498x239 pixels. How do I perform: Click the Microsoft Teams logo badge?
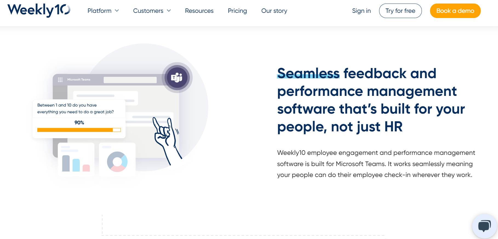pyautogui.click(x=177, y=78)
